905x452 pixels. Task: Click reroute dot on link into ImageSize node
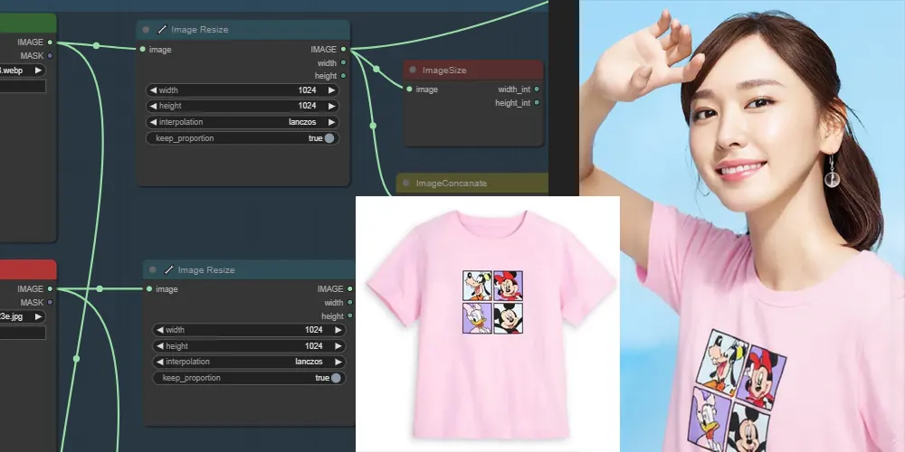click(x=376, y=70)
